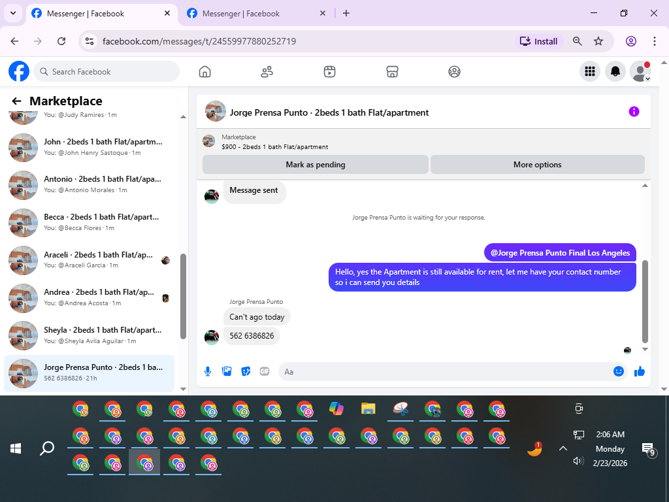Click the '562 6386826' message bubble
Image resolution: width=669 pixels, height=502 pixels.
tap(252, 336)
